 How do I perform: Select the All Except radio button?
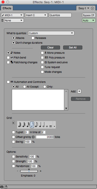click(24, 87)
